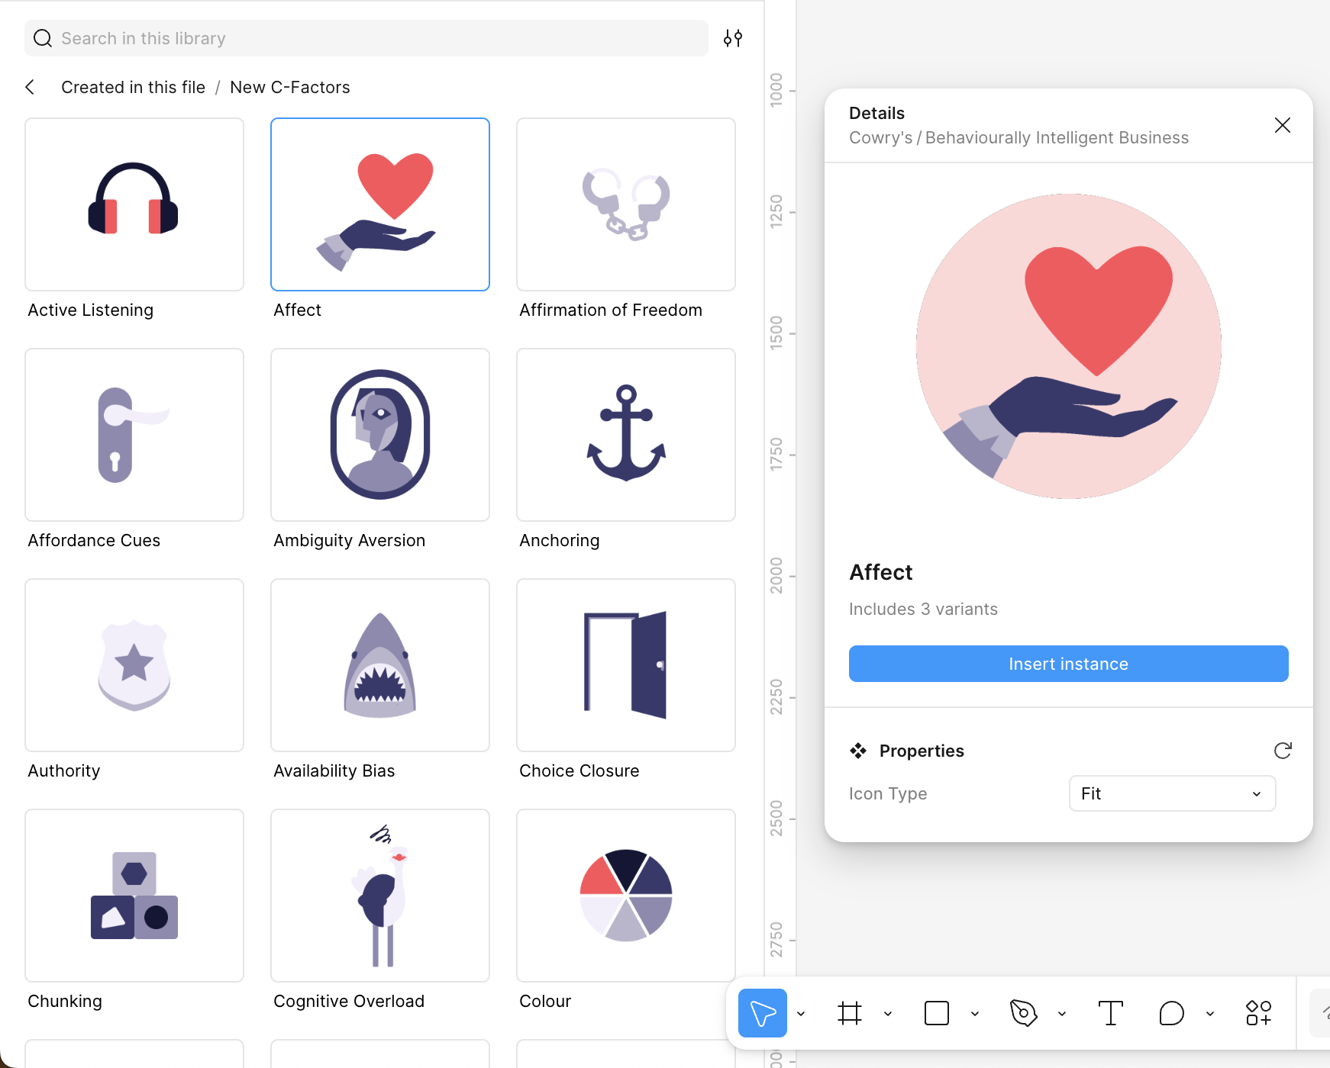Click the large Affect preview image
The height and width of the screenshot is (1068, 1330).
click(x=1068, y=346)
